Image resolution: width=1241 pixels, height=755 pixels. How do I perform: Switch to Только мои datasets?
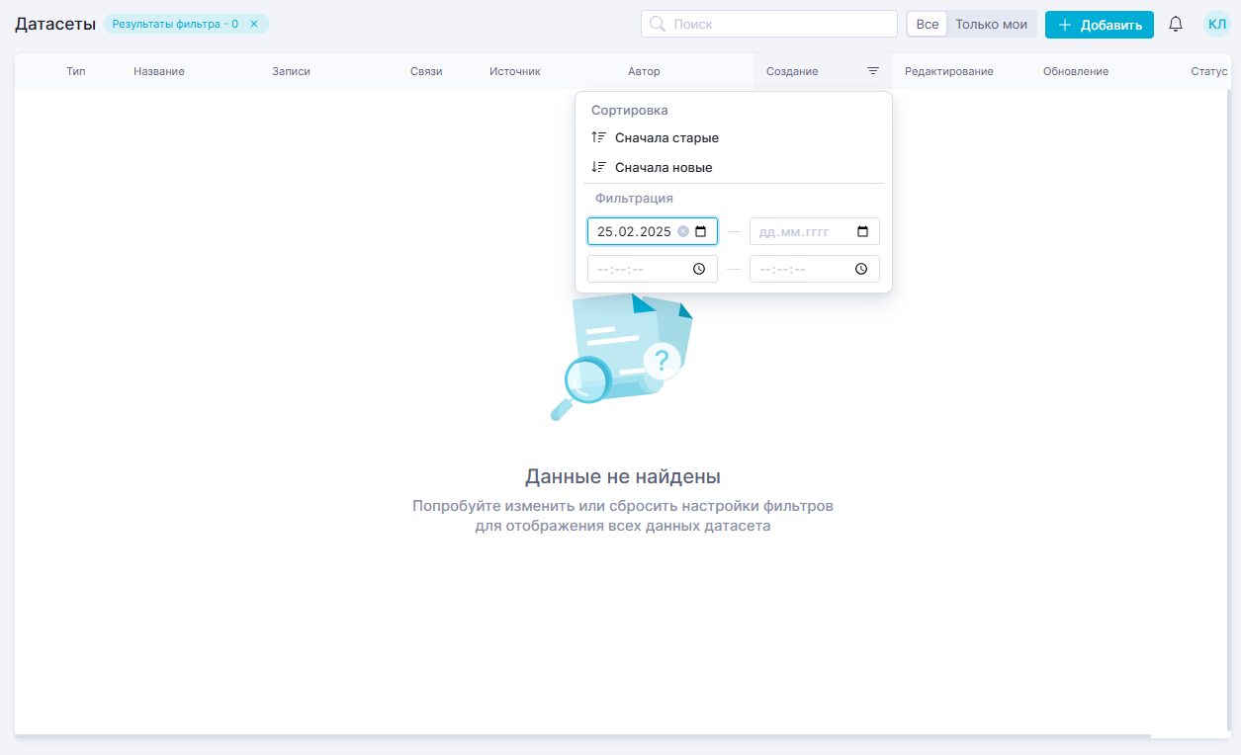click(x=991, y=24)
